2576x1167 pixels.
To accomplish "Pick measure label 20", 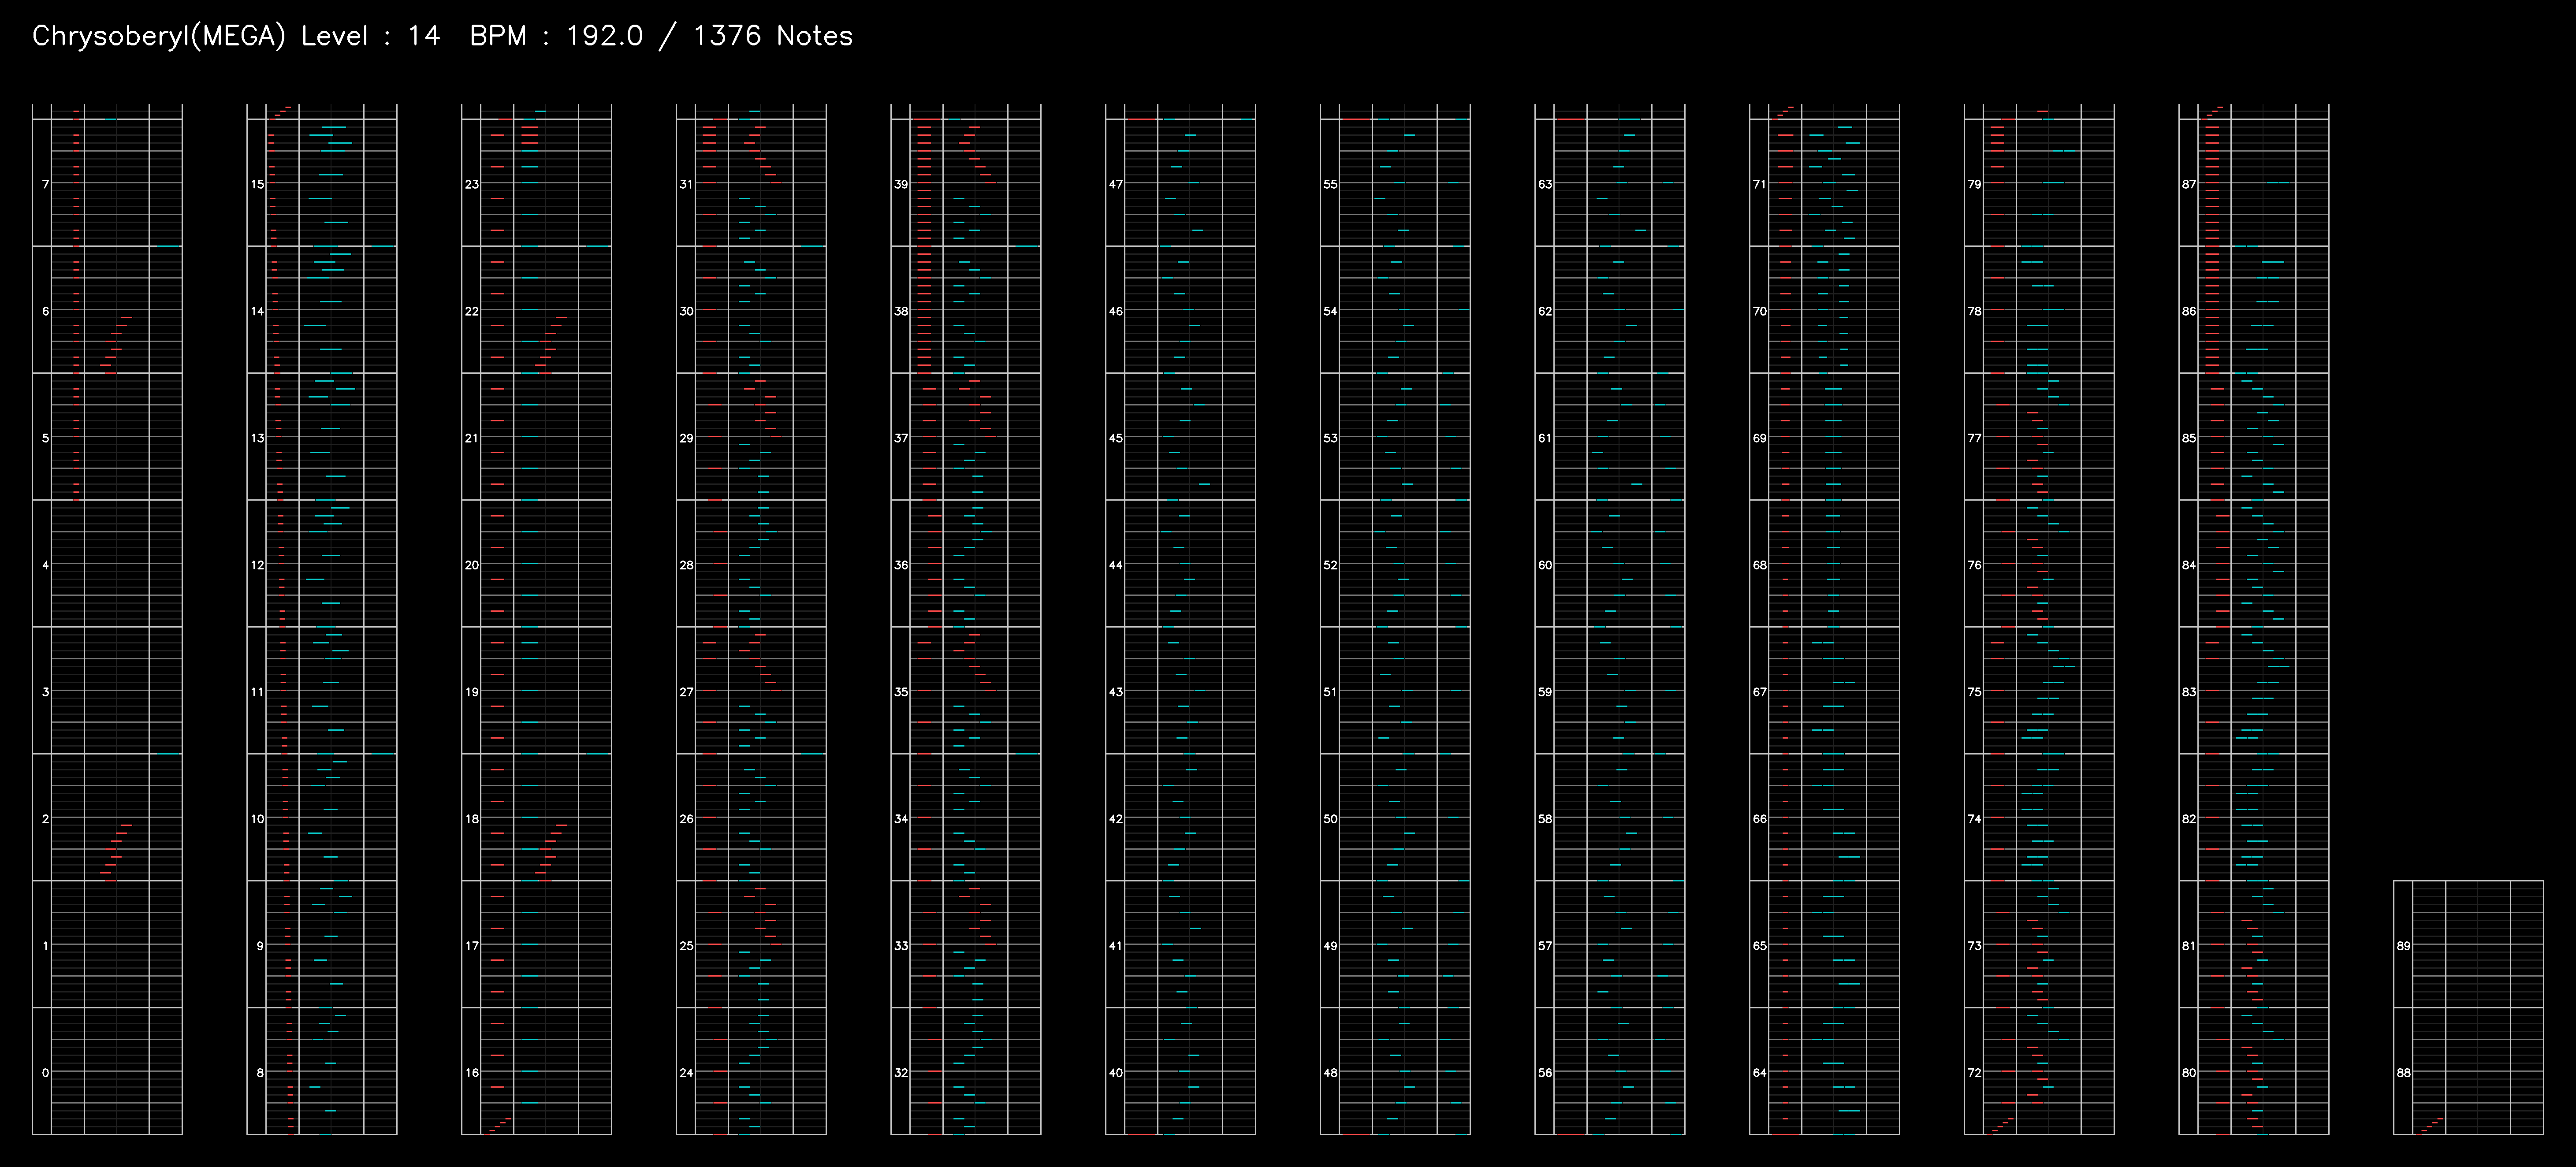I will coord(472,565).
